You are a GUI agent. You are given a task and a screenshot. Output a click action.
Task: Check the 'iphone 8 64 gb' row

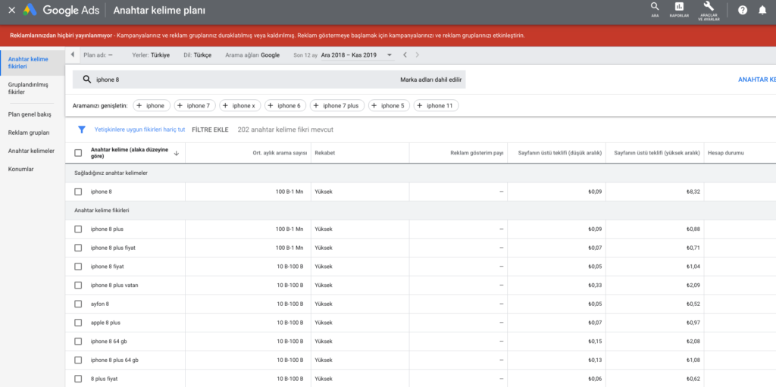pyautogui.click(x=78, y=342)
